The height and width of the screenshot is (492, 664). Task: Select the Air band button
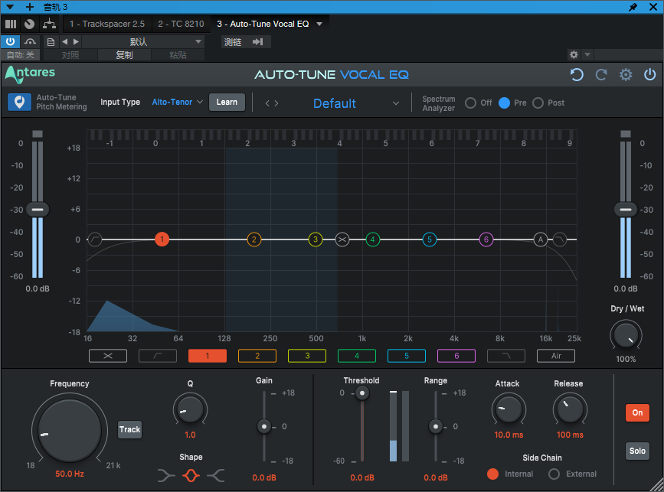click(x=556, y=356)
